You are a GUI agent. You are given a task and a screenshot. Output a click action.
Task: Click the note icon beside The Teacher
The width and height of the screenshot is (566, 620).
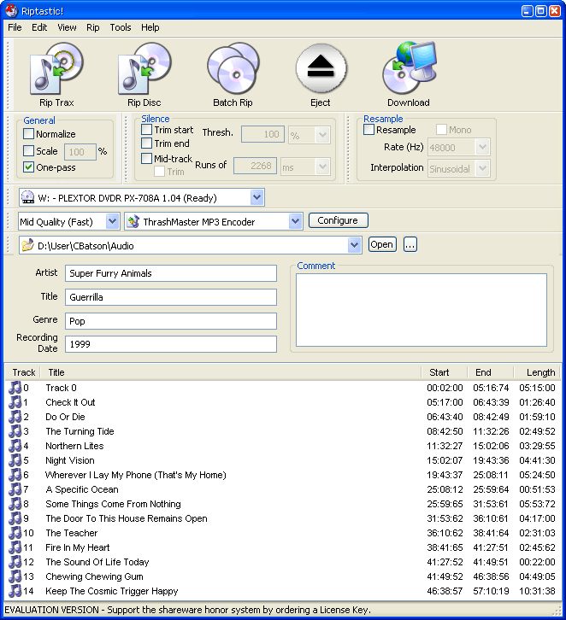tap(15, 533)
